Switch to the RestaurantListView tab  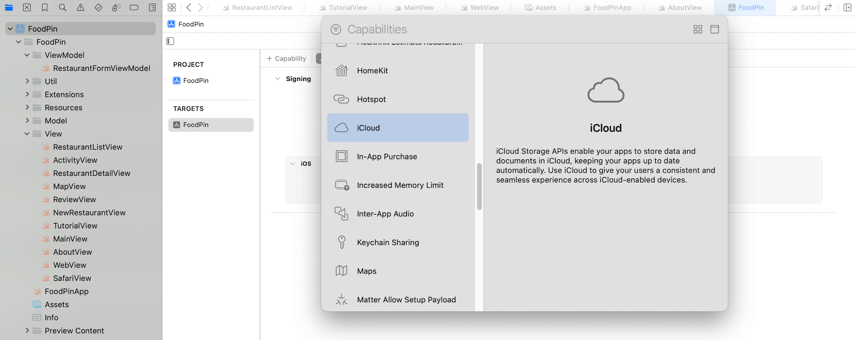[x=257, y=8]
